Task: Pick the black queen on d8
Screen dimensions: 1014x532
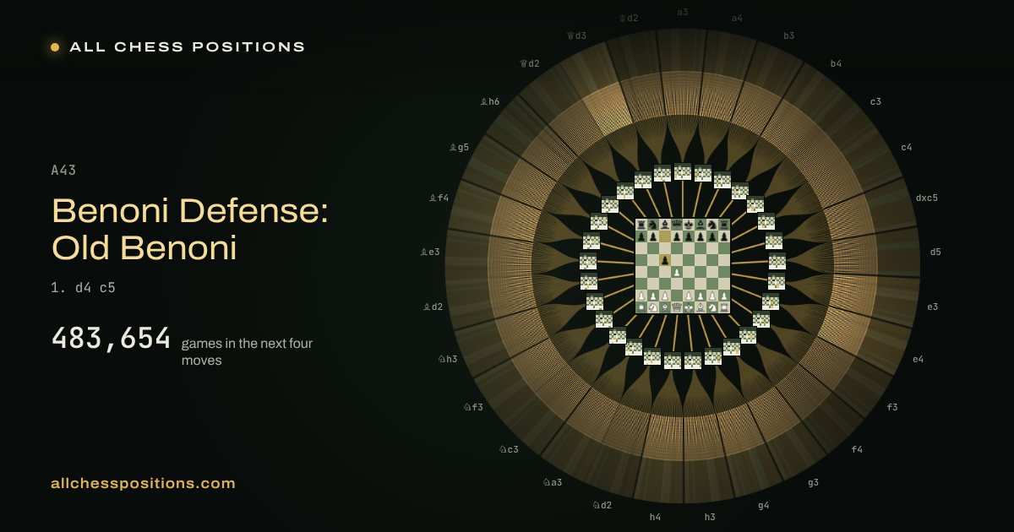Action: coord(677,225)
